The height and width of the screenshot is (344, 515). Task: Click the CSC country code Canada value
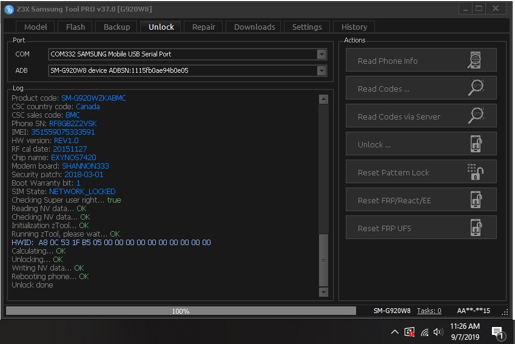[x=88, y=106]
